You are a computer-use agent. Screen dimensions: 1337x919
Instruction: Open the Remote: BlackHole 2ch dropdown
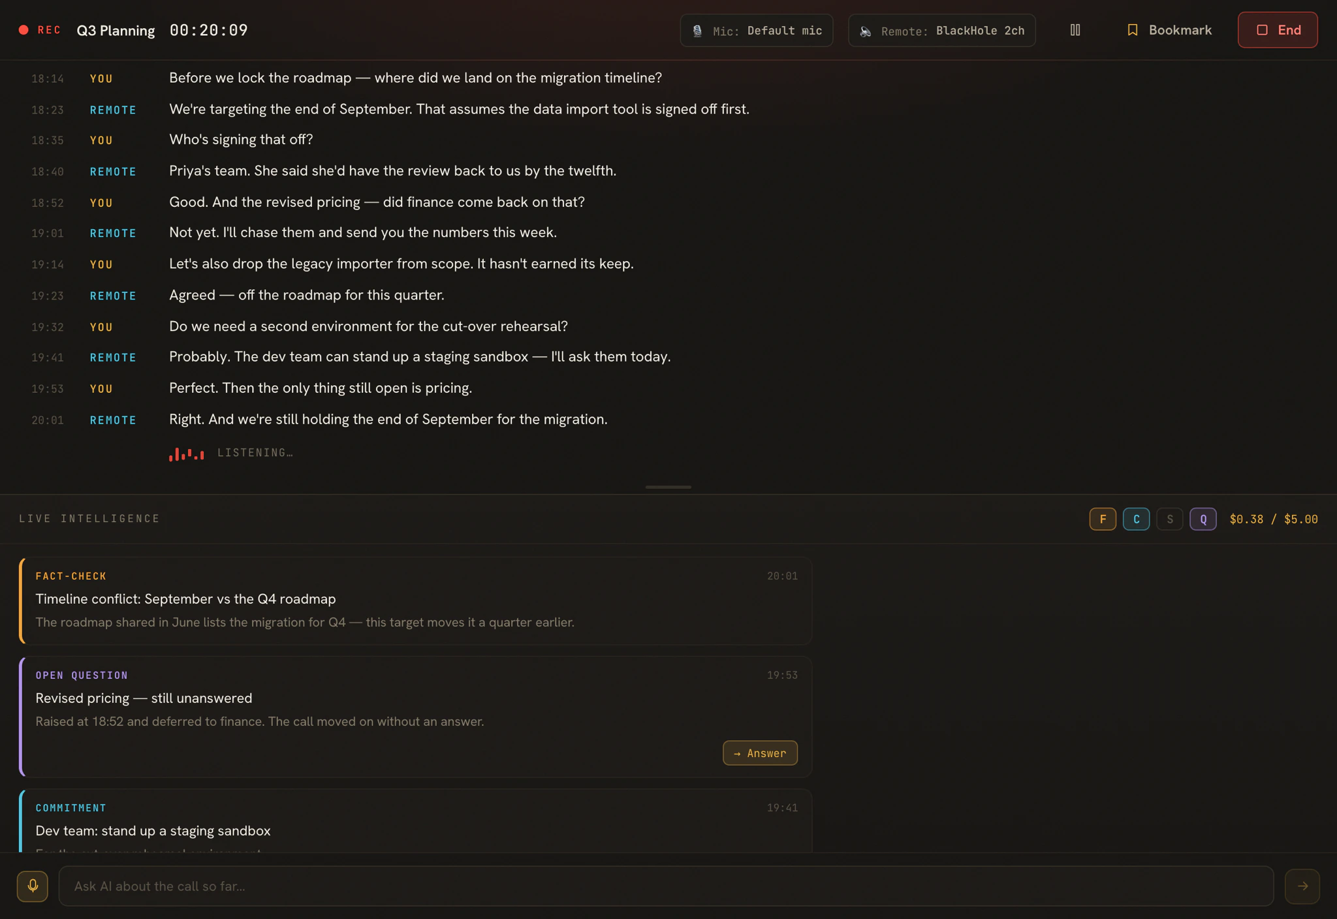point(941,31)
